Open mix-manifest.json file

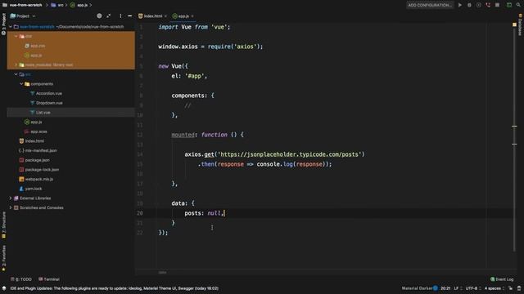click(41, 150)
